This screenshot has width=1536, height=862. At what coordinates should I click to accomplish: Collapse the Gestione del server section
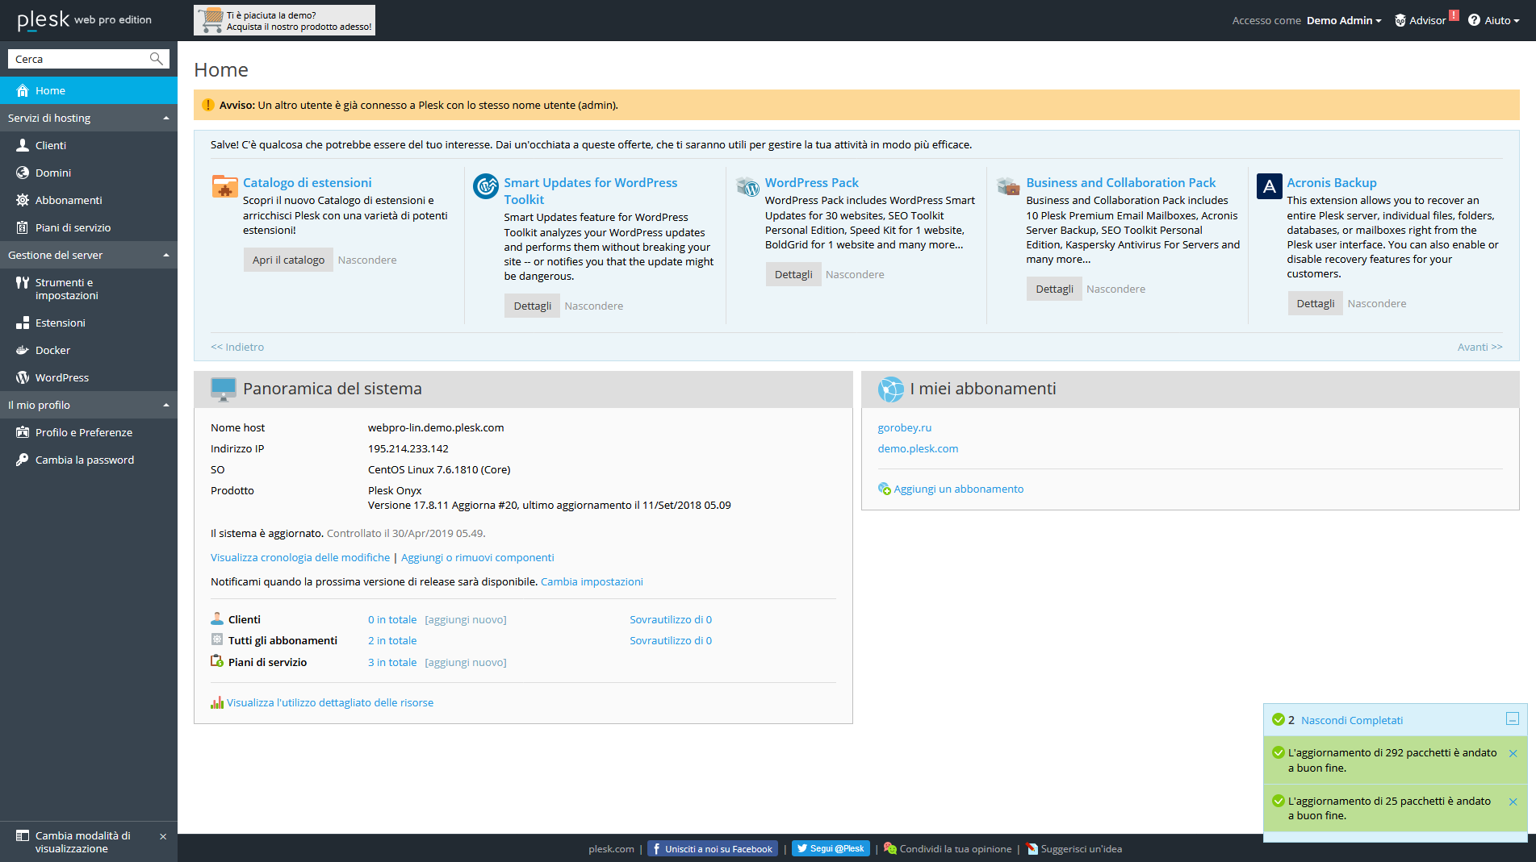(166, 255)
